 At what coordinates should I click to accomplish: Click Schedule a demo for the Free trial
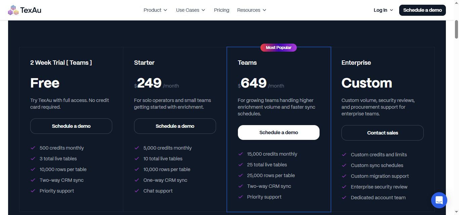point(71,126)
